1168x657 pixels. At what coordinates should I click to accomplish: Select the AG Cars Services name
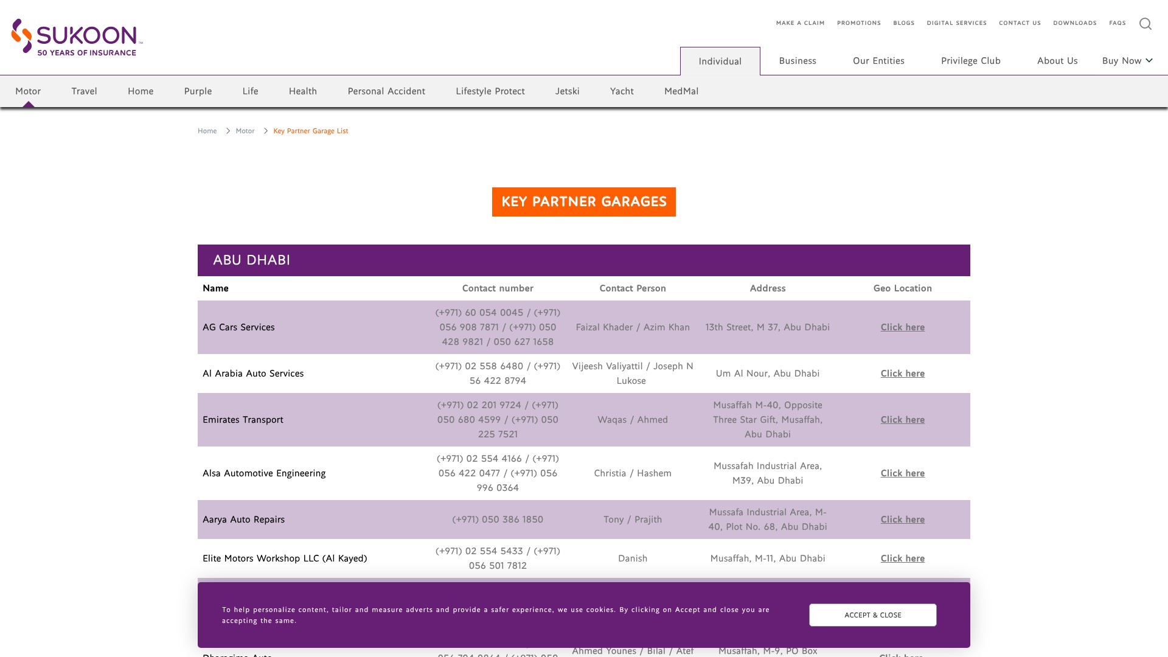click(238, 327)
